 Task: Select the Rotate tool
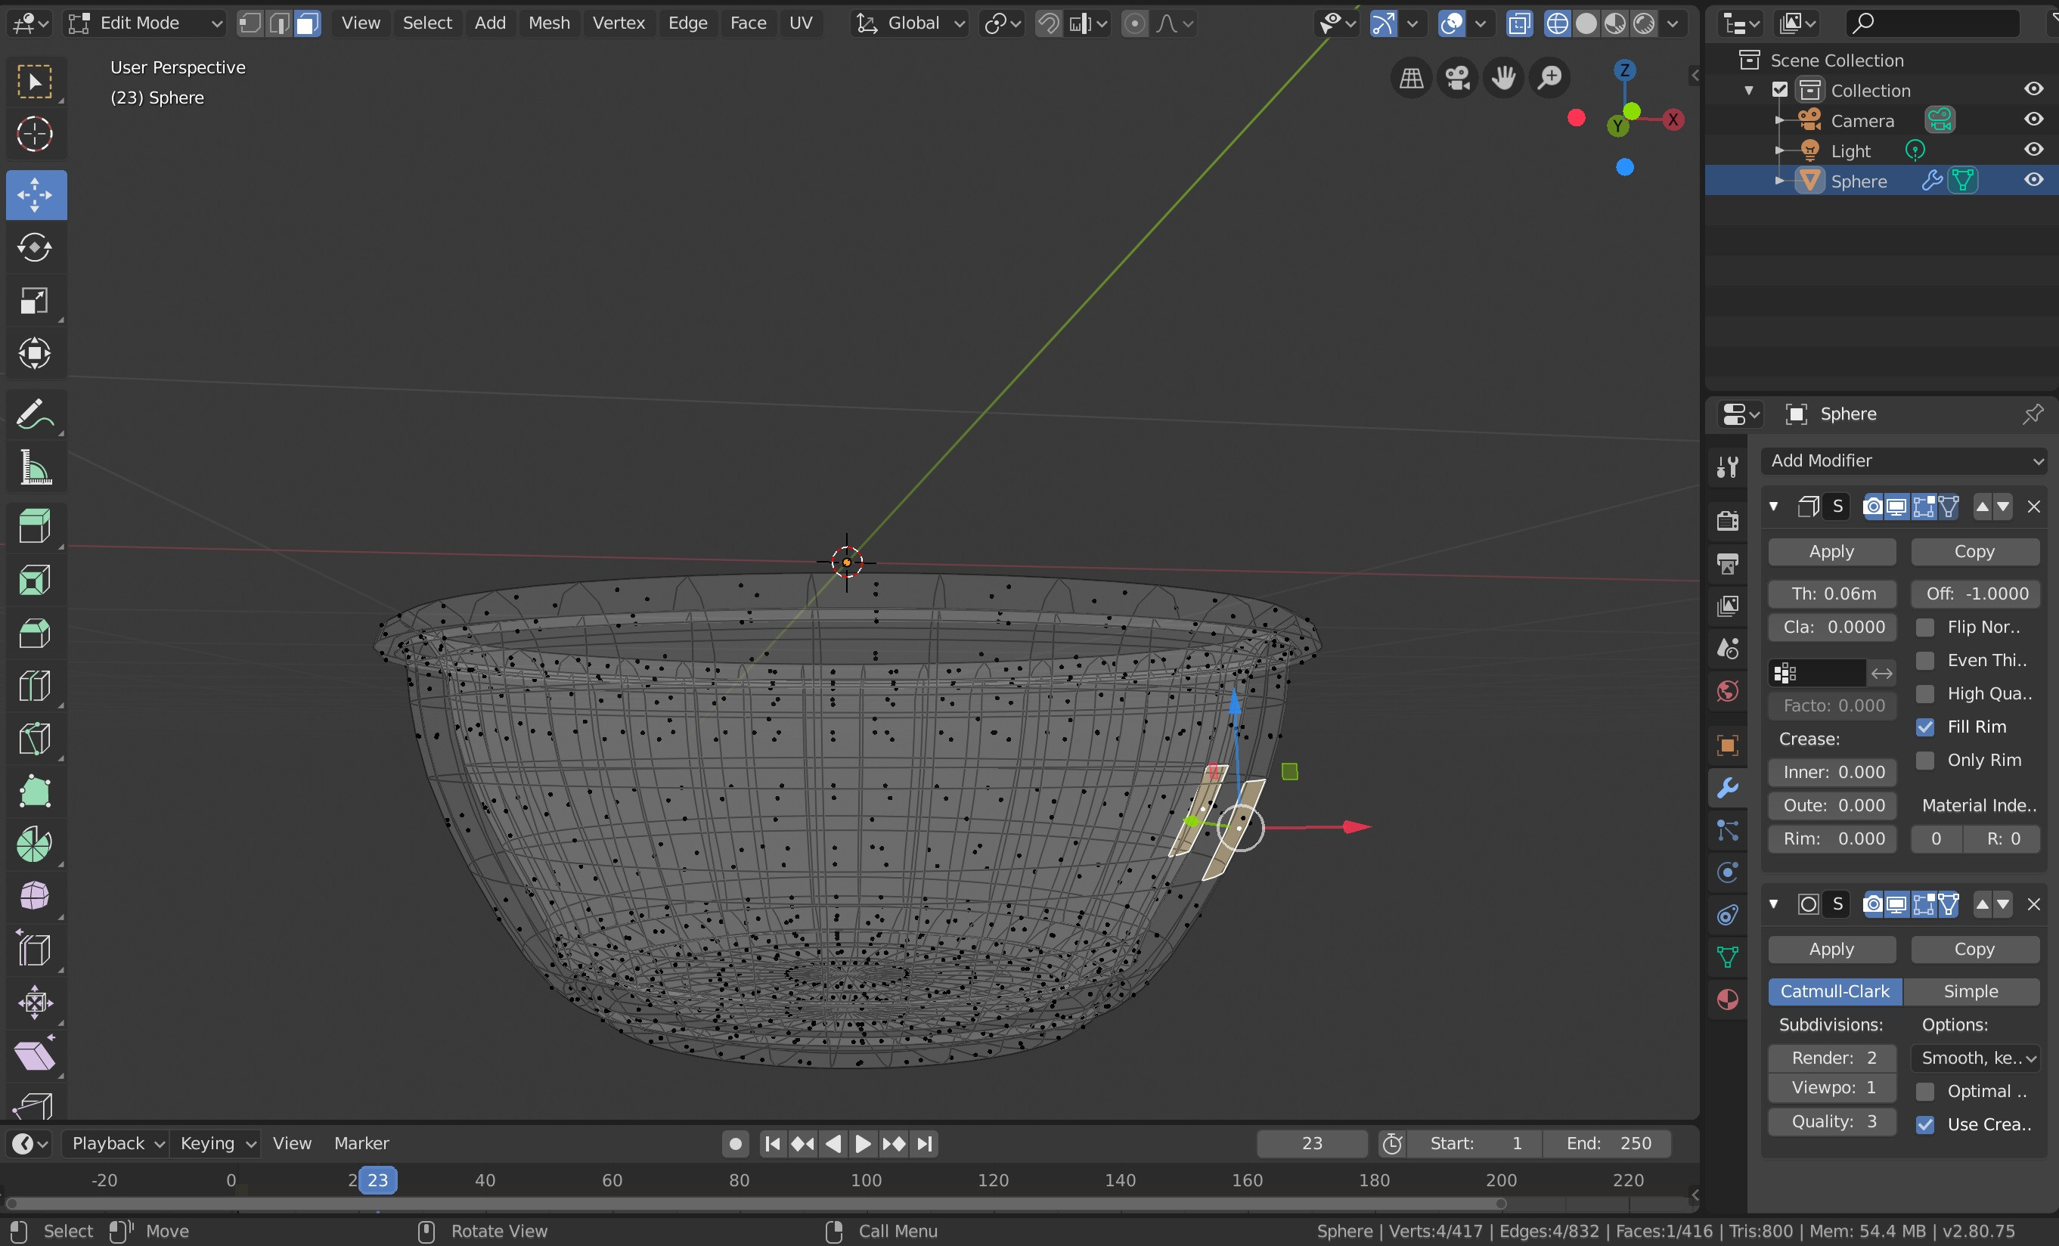(x=34, y=247)
